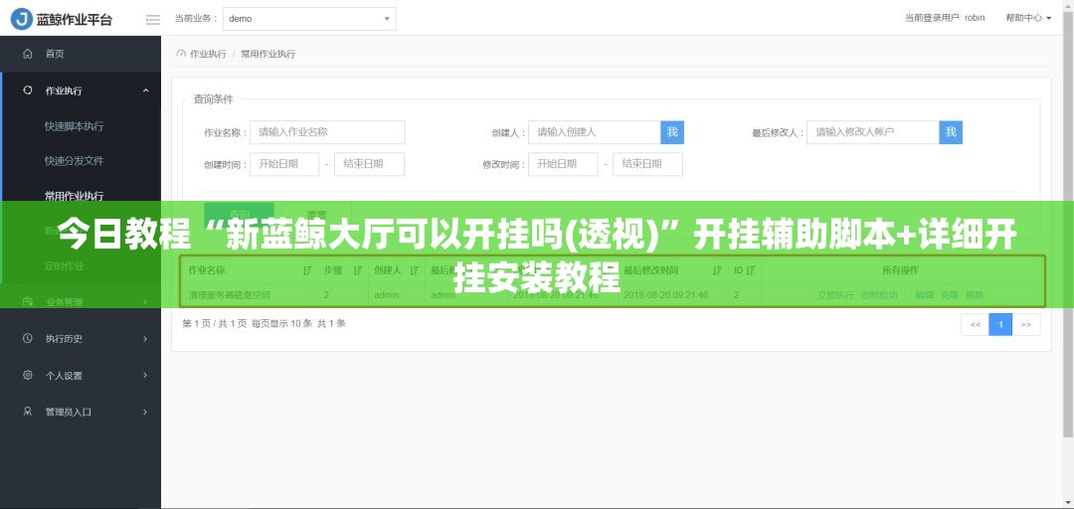Focus the 创建人 input field
Screen dimensions: 1074x509
(x=594, y=132)
